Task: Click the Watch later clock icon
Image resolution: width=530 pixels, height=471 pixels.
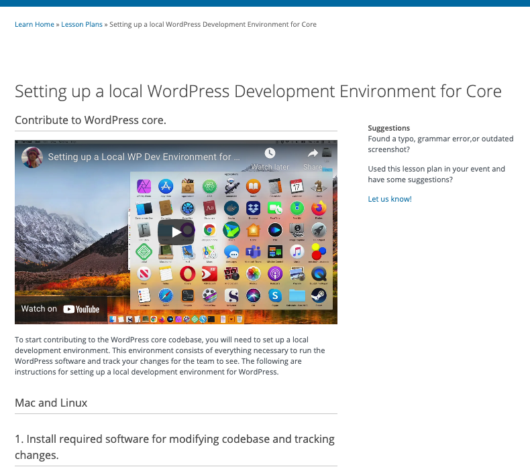Action: click(270, 153)
